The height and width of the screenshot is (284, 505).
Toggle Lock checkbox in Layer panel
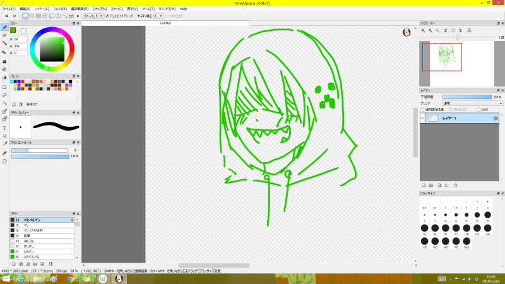[x=478, y=109]
